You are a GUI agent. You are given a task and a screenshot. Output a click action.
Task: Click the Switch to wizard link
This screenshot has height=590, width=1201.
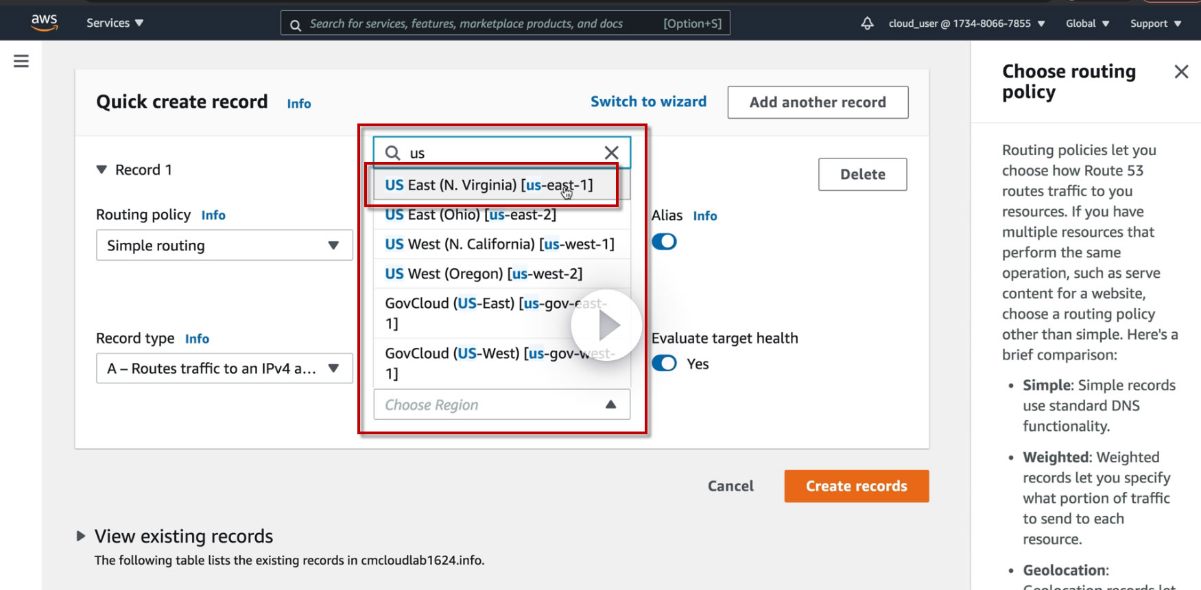(648, 102)
